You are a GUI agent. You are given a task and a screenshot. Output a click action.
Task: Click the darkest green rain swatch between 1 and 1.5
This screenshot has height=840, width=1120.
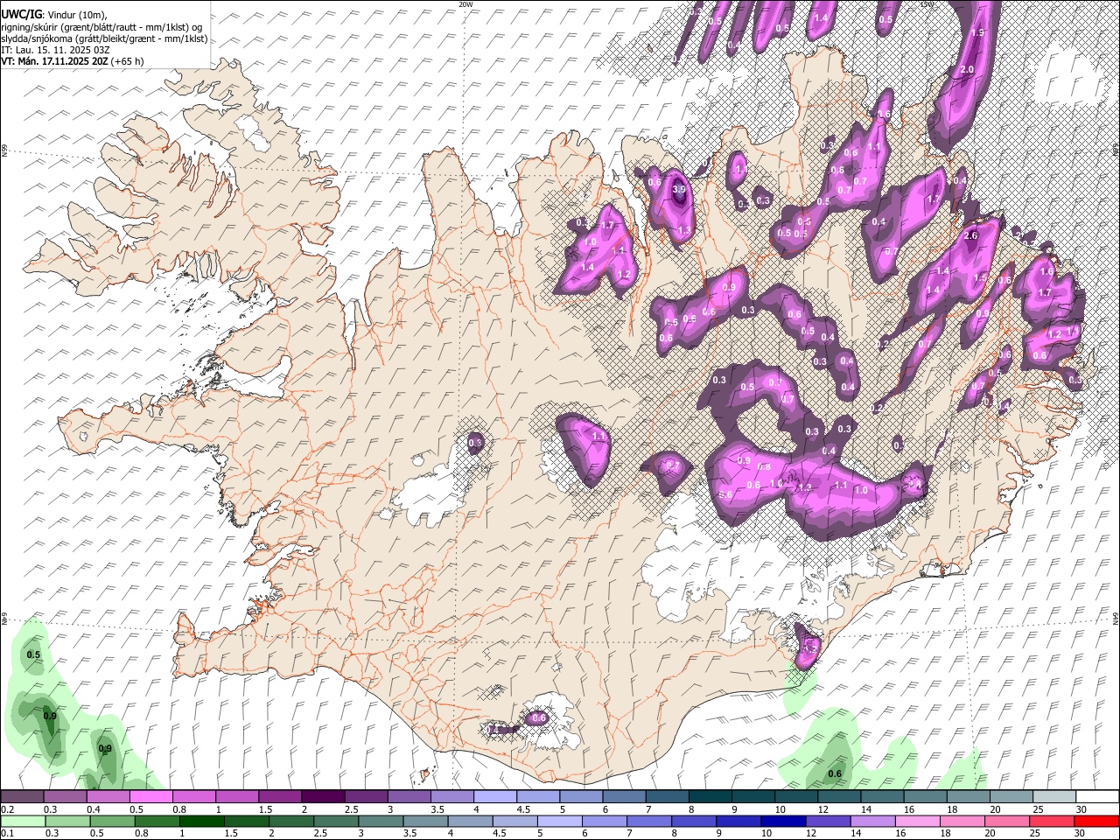[203, 821]
